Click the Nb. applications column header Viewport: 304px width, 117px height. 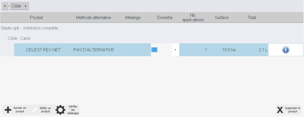(193, 18)
